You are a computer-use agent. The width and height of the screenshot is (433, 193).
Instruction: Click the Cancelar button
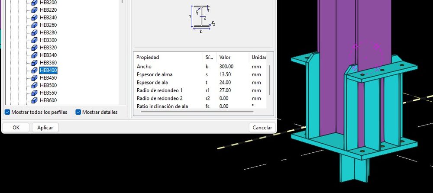point(262,128)
